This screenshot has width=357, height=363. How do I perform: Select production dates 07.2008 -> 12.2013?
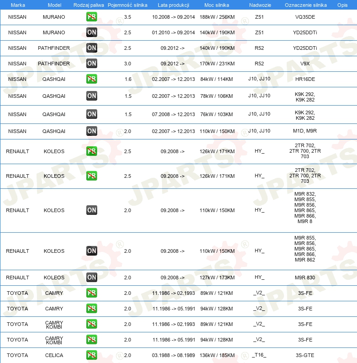pyautogui.click(x=173, y=114)
